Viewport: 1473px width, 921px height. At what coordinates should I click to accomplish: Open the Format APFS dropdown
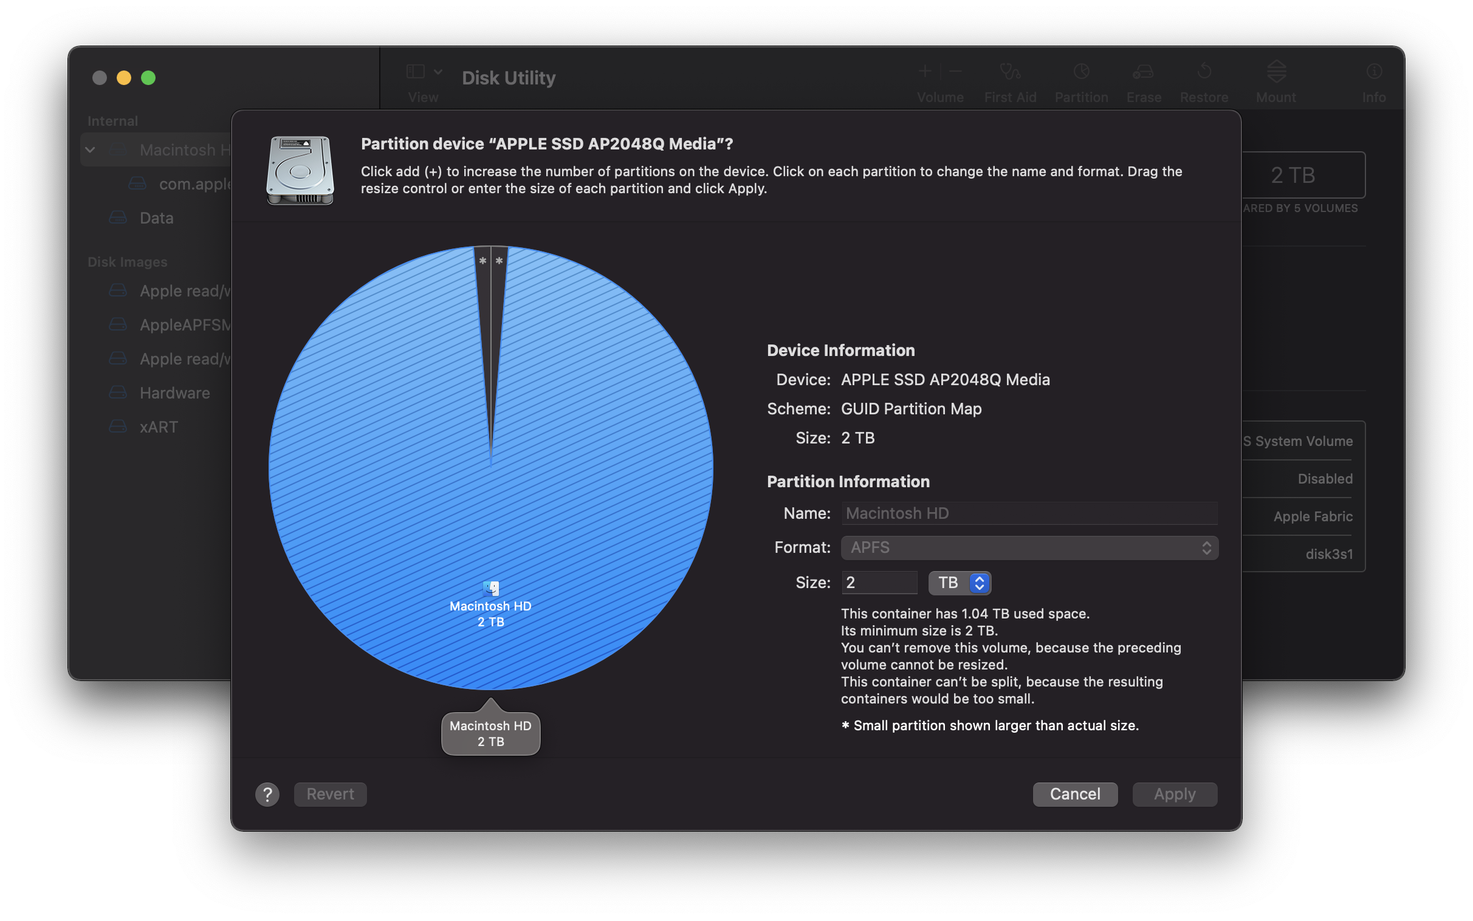pos(1029,547)
